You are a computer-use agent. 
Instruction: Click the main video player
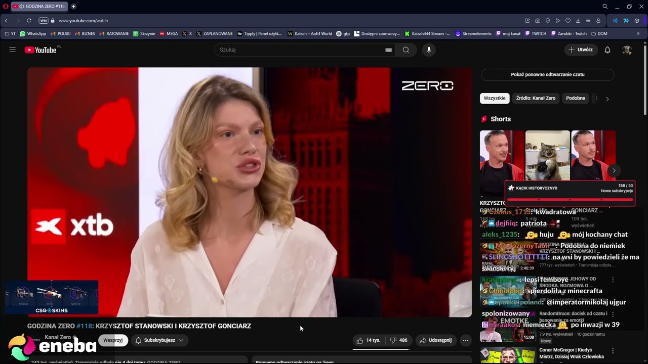250,192
